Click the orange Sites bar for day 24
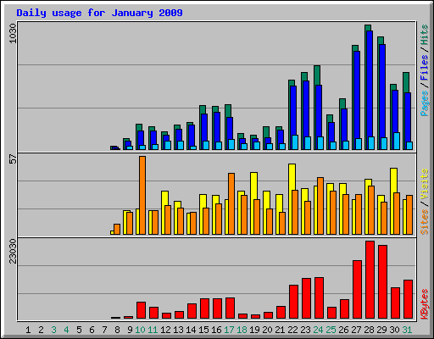434x339 pixels. [320, 206]
